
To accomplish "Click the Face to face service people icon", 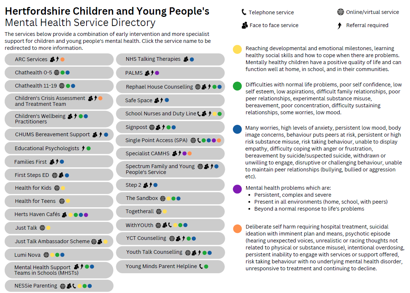I will (x=245, y=25).
